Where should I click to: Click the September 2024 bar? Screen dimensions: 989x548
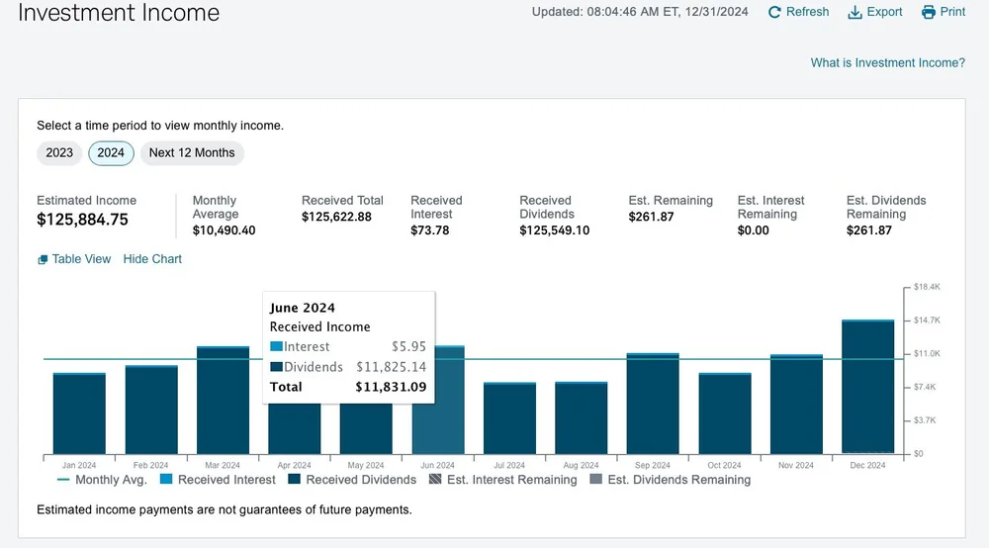coord(653,404)
